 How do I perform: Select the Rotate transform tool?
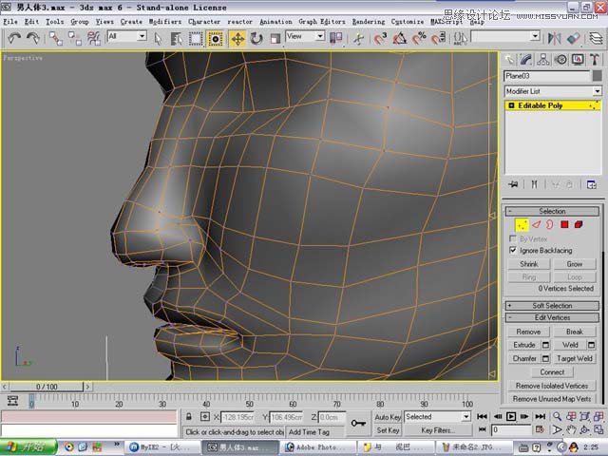coord(256,38)
